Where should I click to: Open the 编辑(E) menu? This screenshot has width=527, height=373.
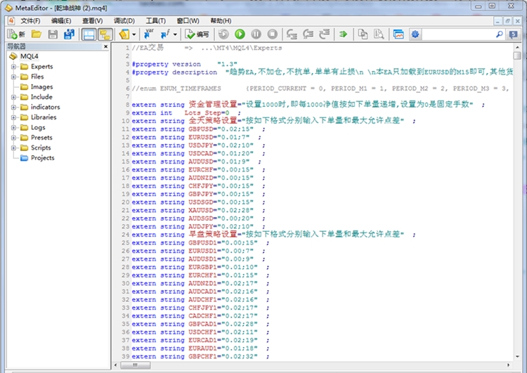pos(61,21)
